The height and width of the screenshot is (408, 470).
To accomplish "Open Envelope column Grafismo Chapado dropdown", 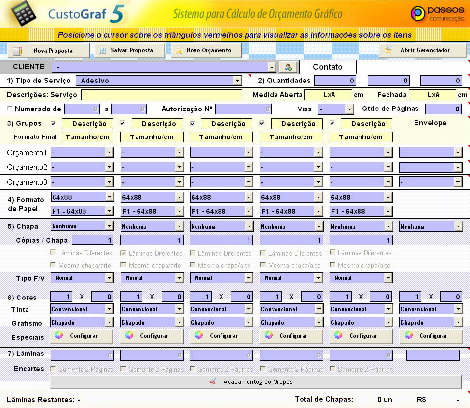I will [x=458, y=322].
